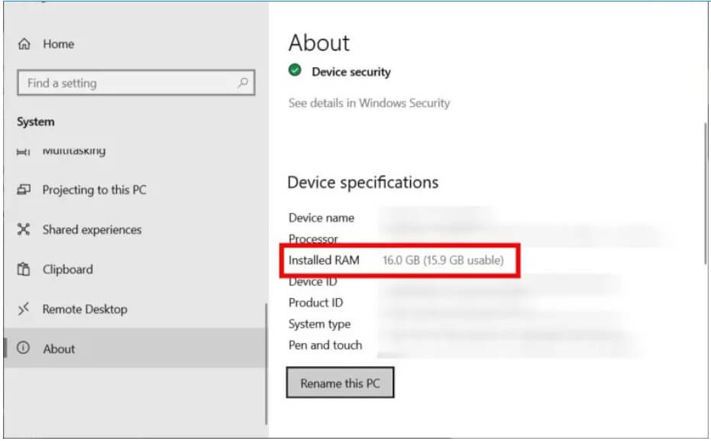This screenshot has width=711, height=441.
Task: Click the Clipboard icon in the sidebar
Action: coord(24,270)
